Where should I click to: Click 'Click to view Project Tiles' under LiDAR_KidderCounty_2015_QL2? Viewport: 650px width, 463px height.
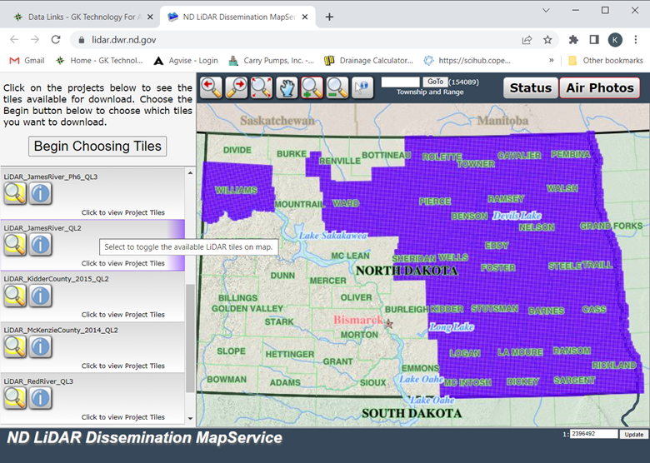(122, 315)
